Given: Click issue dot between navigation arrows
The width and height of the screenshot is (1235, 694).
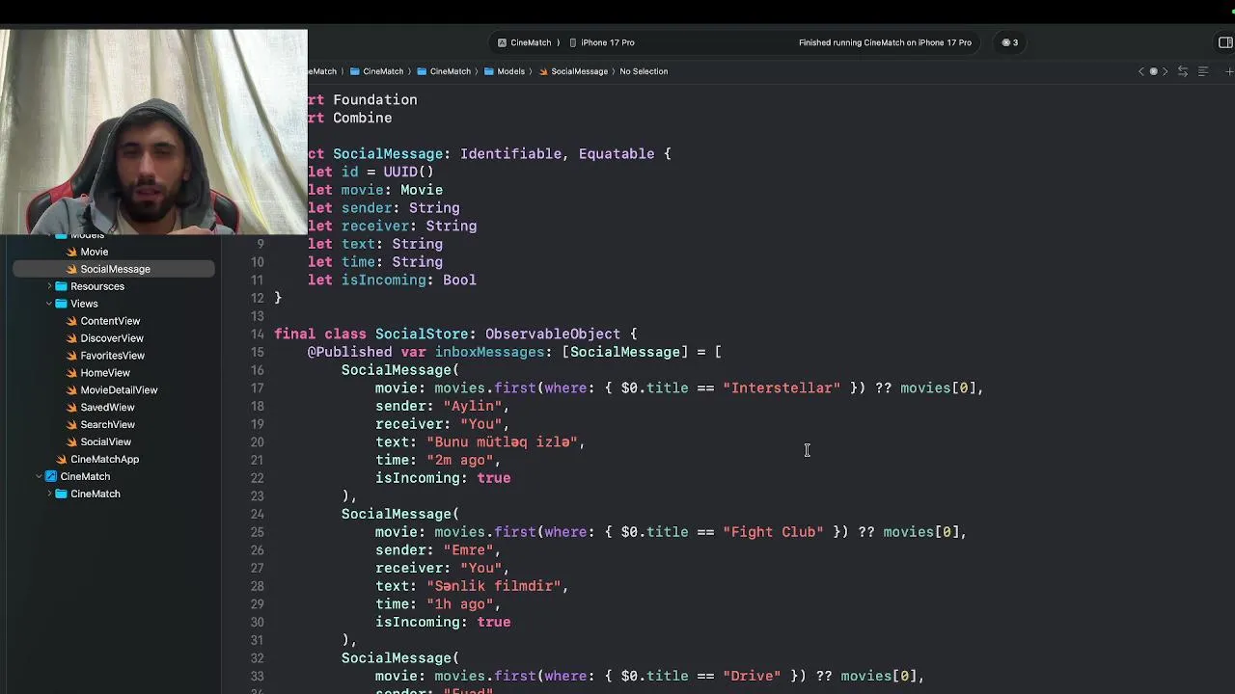Looking at the screenshot, I should 1153,71.
